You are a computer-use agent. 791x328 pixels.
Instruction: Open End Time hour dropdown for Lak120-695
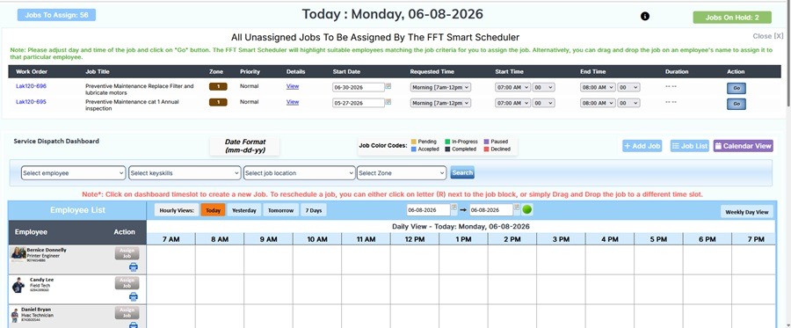point(598,103)
